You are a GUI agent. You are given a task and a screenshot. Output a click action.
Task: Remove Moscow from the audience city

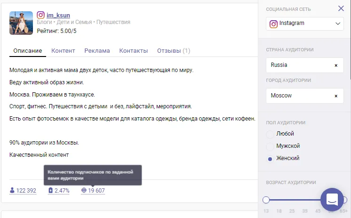[x=336, y=96]
